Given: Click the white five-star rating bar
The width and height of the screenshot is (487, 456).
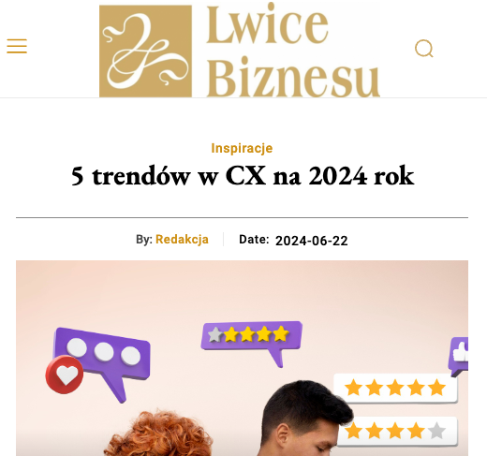Looking at the screenshot, I should [395, 388].
